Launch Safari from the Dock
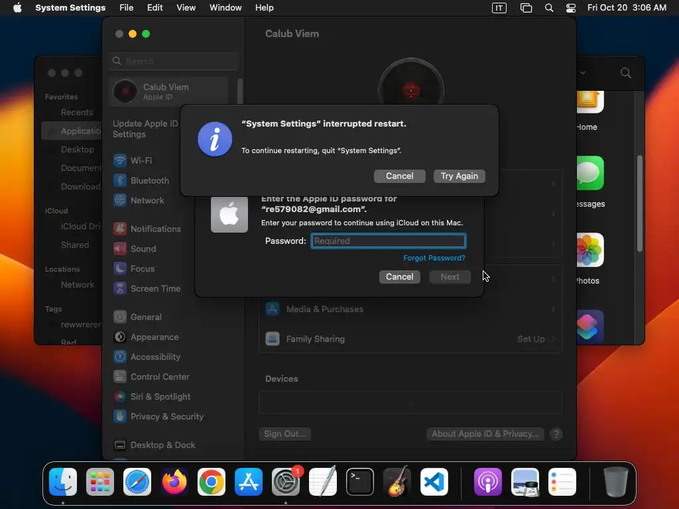 coord(137,482)
